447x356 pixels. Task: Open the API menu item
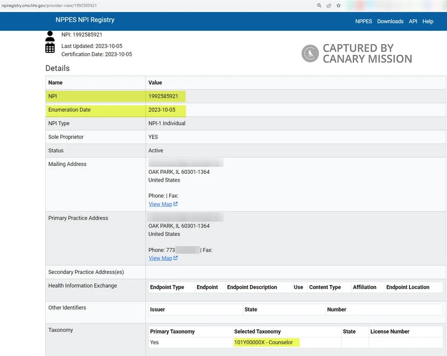tap(413, 21)
